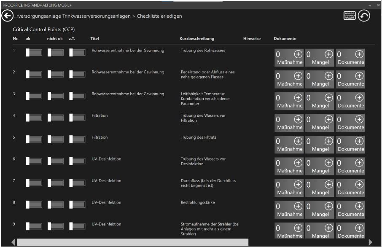Enable ok switch for row 8 Bestrahlungsstärke
Screen dimensions: 382x247
(x=34, y=204)
